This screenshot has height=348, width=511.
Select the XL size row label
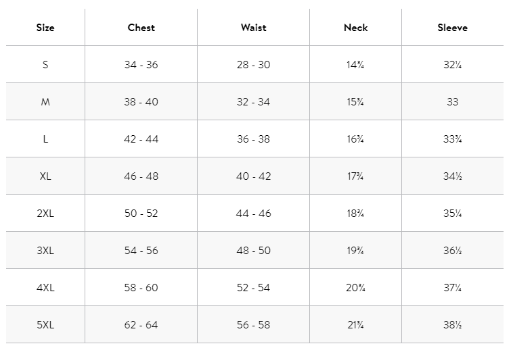pos(45,176)
